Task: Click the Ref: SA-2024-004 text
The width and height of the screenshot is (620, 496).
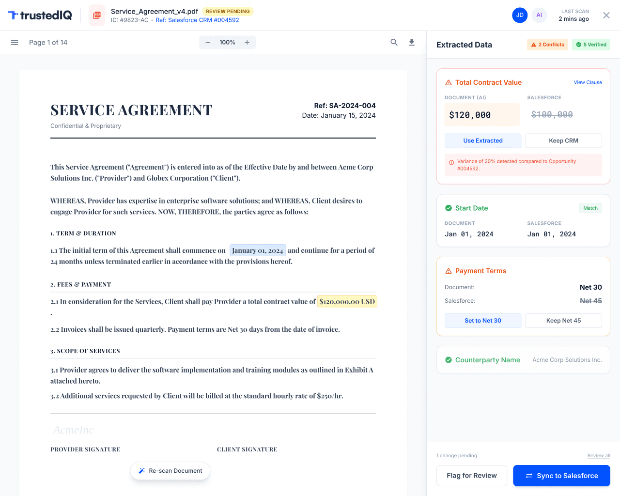Action: tap(345, 106)
